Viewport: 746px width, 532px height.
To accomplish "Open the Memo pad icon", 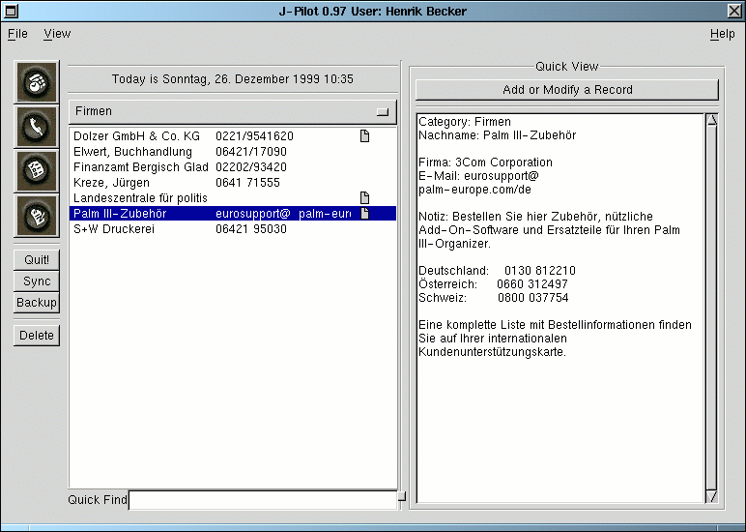I will [x=37, y=216].
